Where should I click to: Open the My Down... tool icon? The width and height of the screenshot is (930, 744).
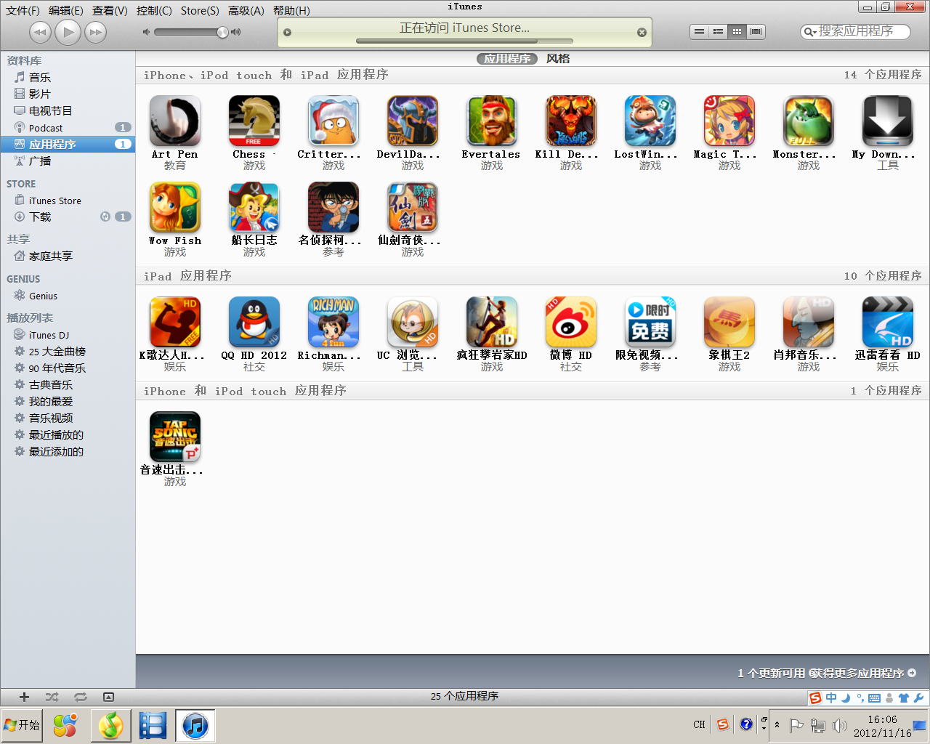(888, 121)
